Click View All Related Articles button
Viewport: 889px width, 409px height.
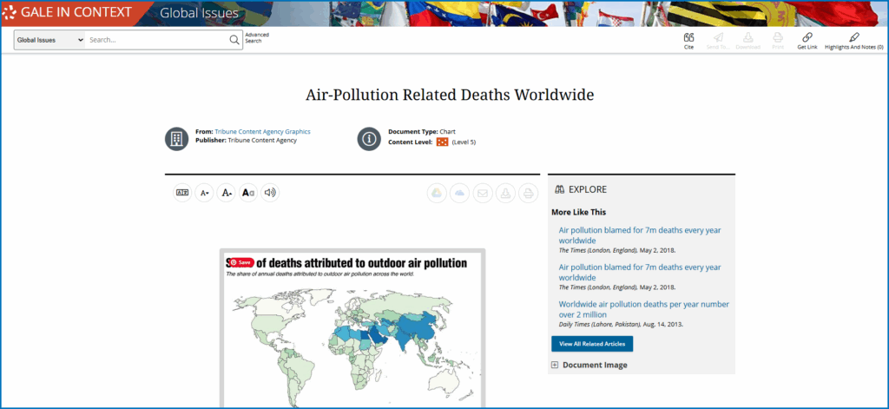pos(592,344)
